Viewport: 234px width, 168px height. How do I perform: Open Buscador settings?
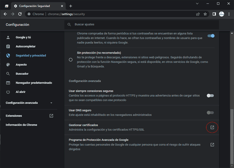22,74
